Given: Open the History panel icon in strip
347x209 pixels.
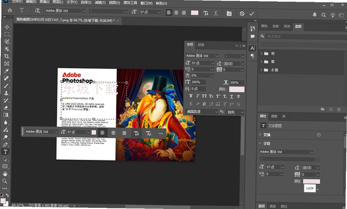Looking at the screenshot, I should (x=253, y=28).
